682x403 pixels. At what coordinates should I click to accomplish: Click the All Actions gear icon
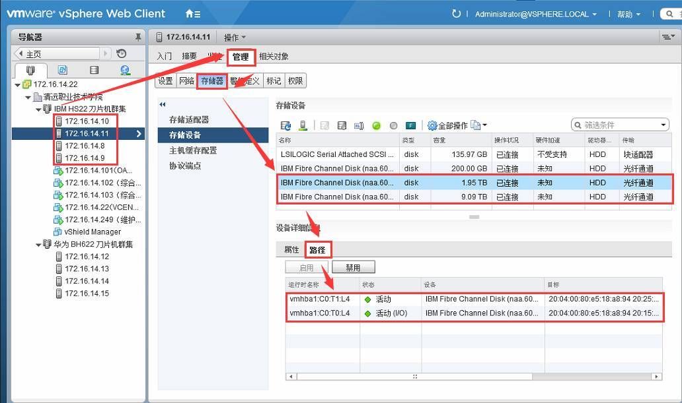(432, 125)
